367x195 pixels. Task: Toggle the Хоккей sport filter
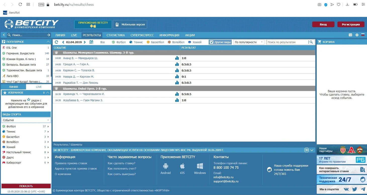(x=195, y=42)
